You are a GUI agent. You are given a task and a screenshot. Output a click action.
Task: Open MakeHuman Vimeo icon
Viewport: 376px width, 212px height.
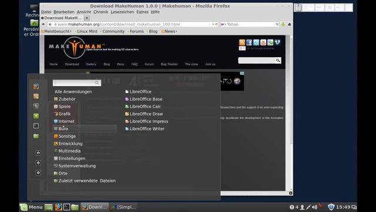pos(277,42)
